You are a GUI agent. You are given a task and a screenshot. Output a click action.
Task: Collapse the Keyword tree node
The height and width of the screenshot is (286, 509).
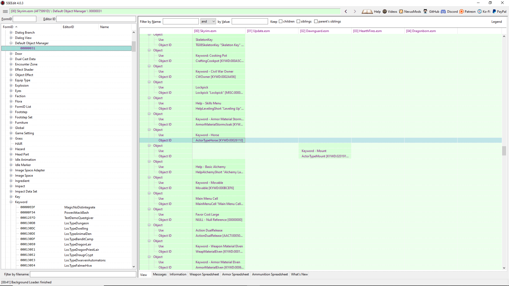click(x=11, y=202)
